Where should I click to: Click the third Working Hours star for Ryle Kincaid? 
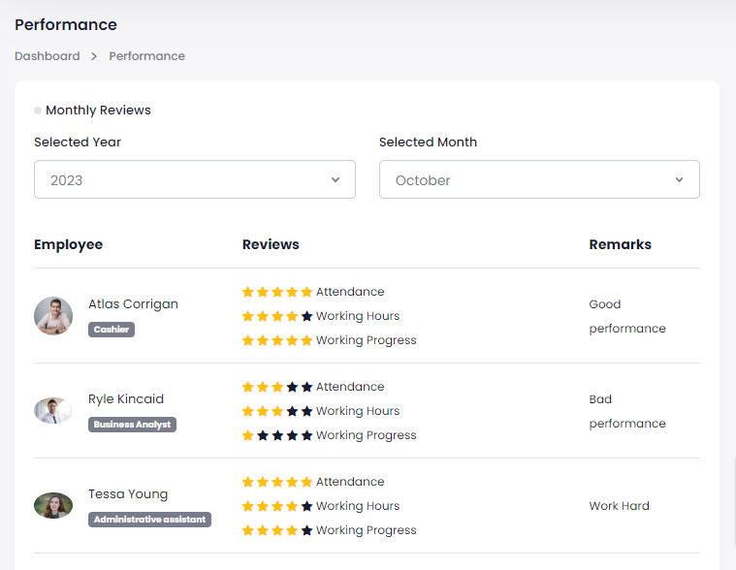pos(277,411)
